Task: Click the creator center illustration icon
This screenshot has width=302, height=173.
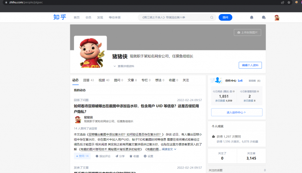Action: click(x=216, y=80)
